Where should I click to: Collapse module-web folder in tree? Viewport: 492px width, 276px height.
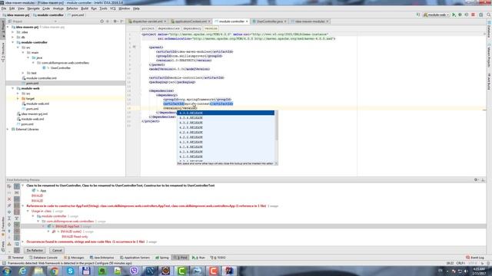pyautogui.click(x=13, y=88)
